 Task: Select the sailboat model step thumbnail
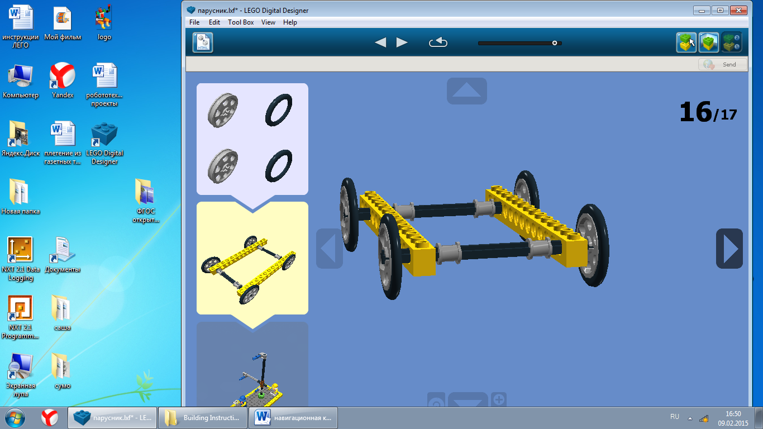[x=252, y=364]
